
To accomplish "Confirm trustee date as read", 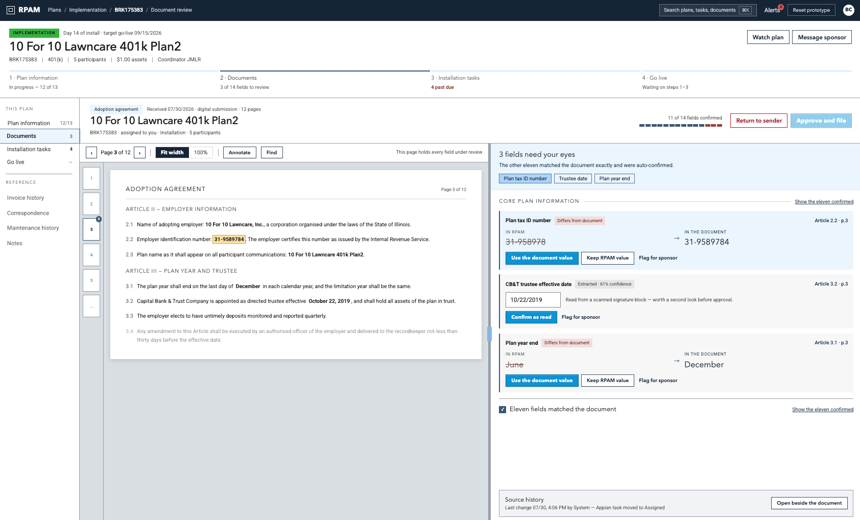I will (x=531, y=317).
